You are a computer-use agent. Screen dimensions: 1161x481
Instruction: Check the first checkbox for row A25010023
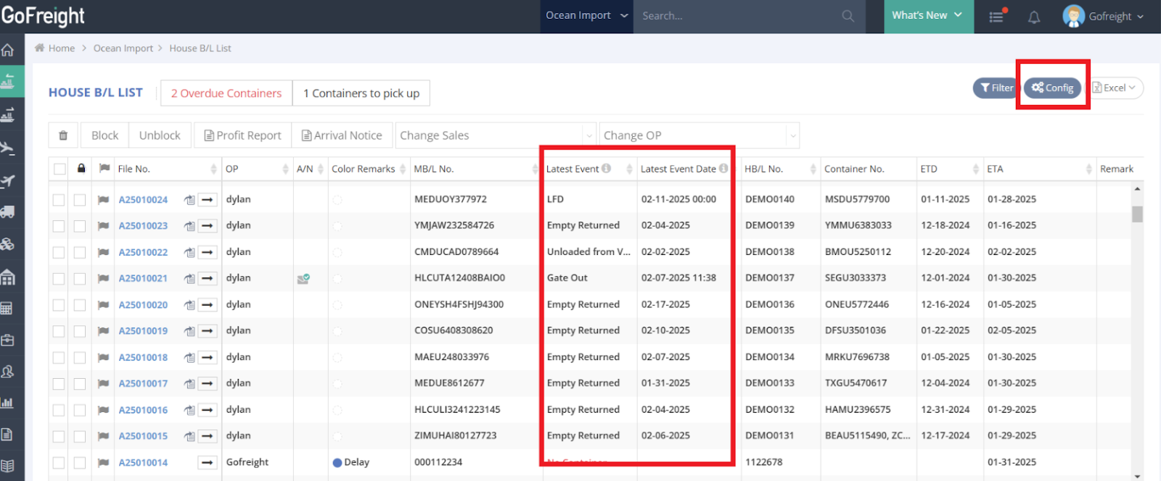coord(59,226)
